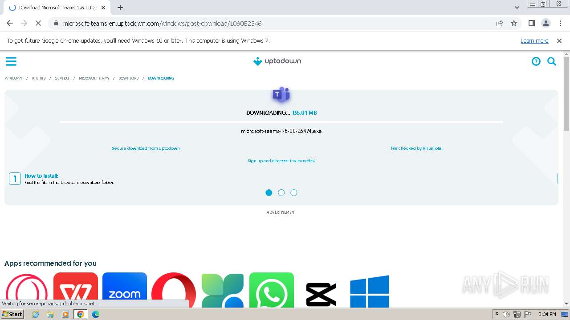Click the address bar URL
This screenshot has height=320, width=570.
(162, 23)
